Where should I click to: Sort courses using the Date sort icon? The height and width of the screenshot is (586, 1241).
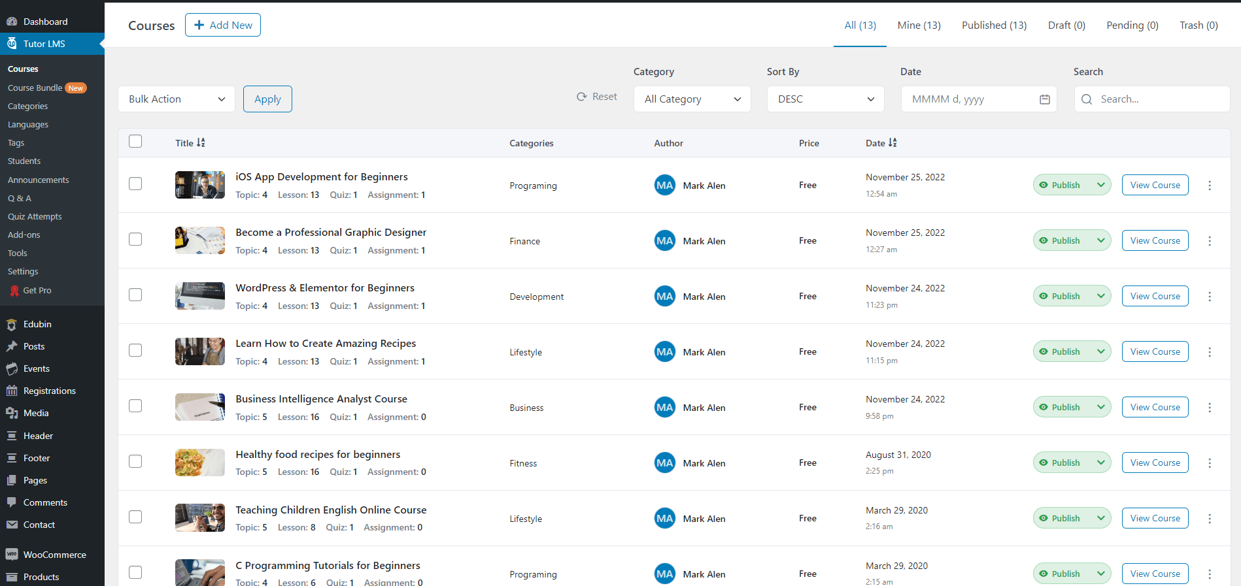click(892, 142)
